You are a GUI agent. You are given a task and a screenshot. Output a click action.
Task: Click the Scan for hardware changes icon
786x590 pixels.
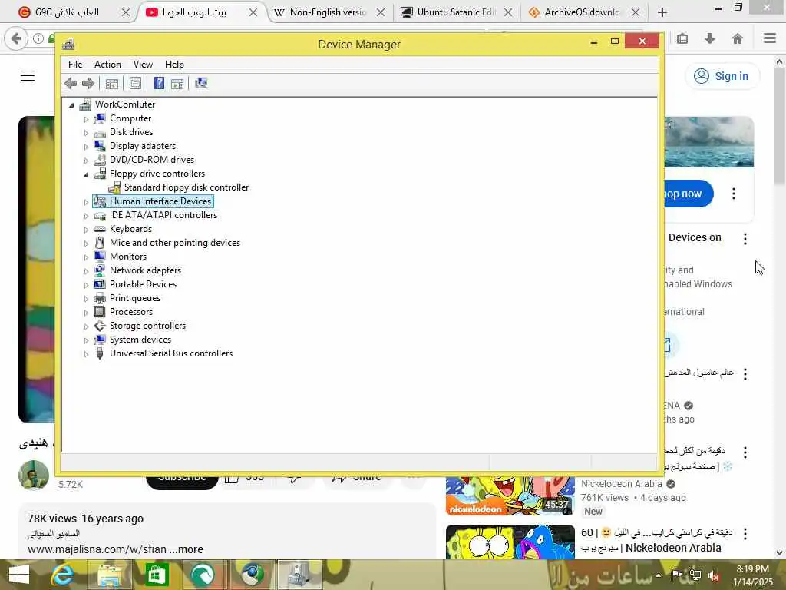click(201, 83)
